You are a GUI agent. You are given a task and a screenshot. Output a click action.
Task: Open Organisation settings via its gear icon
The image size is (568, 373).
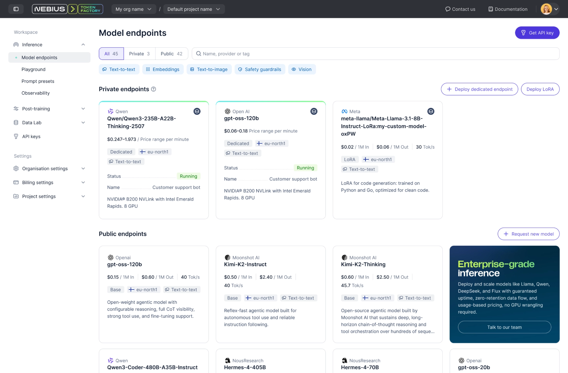click(16, 168)
